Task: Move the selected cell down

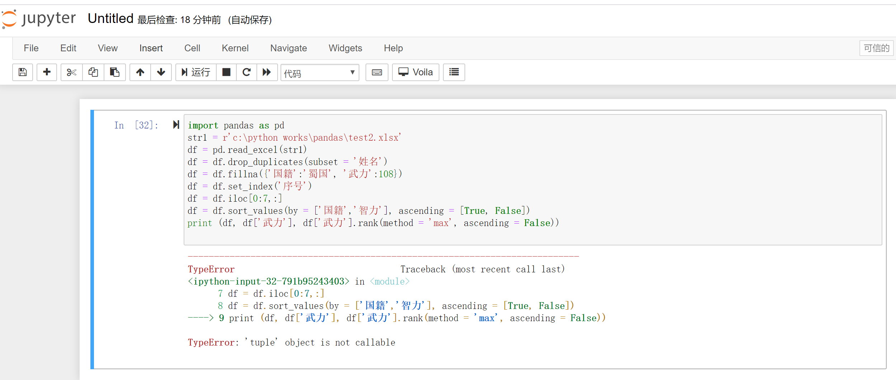Action: point(161,72)
